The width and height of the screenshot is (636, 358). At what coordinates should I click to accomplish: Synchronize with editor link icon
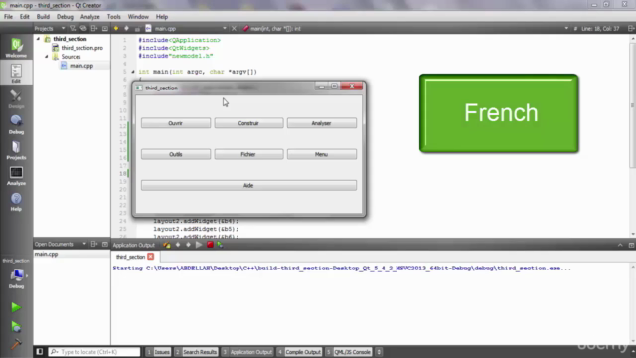click(x=83, y=29)
